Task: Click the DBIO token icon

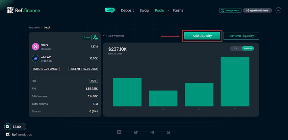Action: pyautogui.click(x=36, y=47)
